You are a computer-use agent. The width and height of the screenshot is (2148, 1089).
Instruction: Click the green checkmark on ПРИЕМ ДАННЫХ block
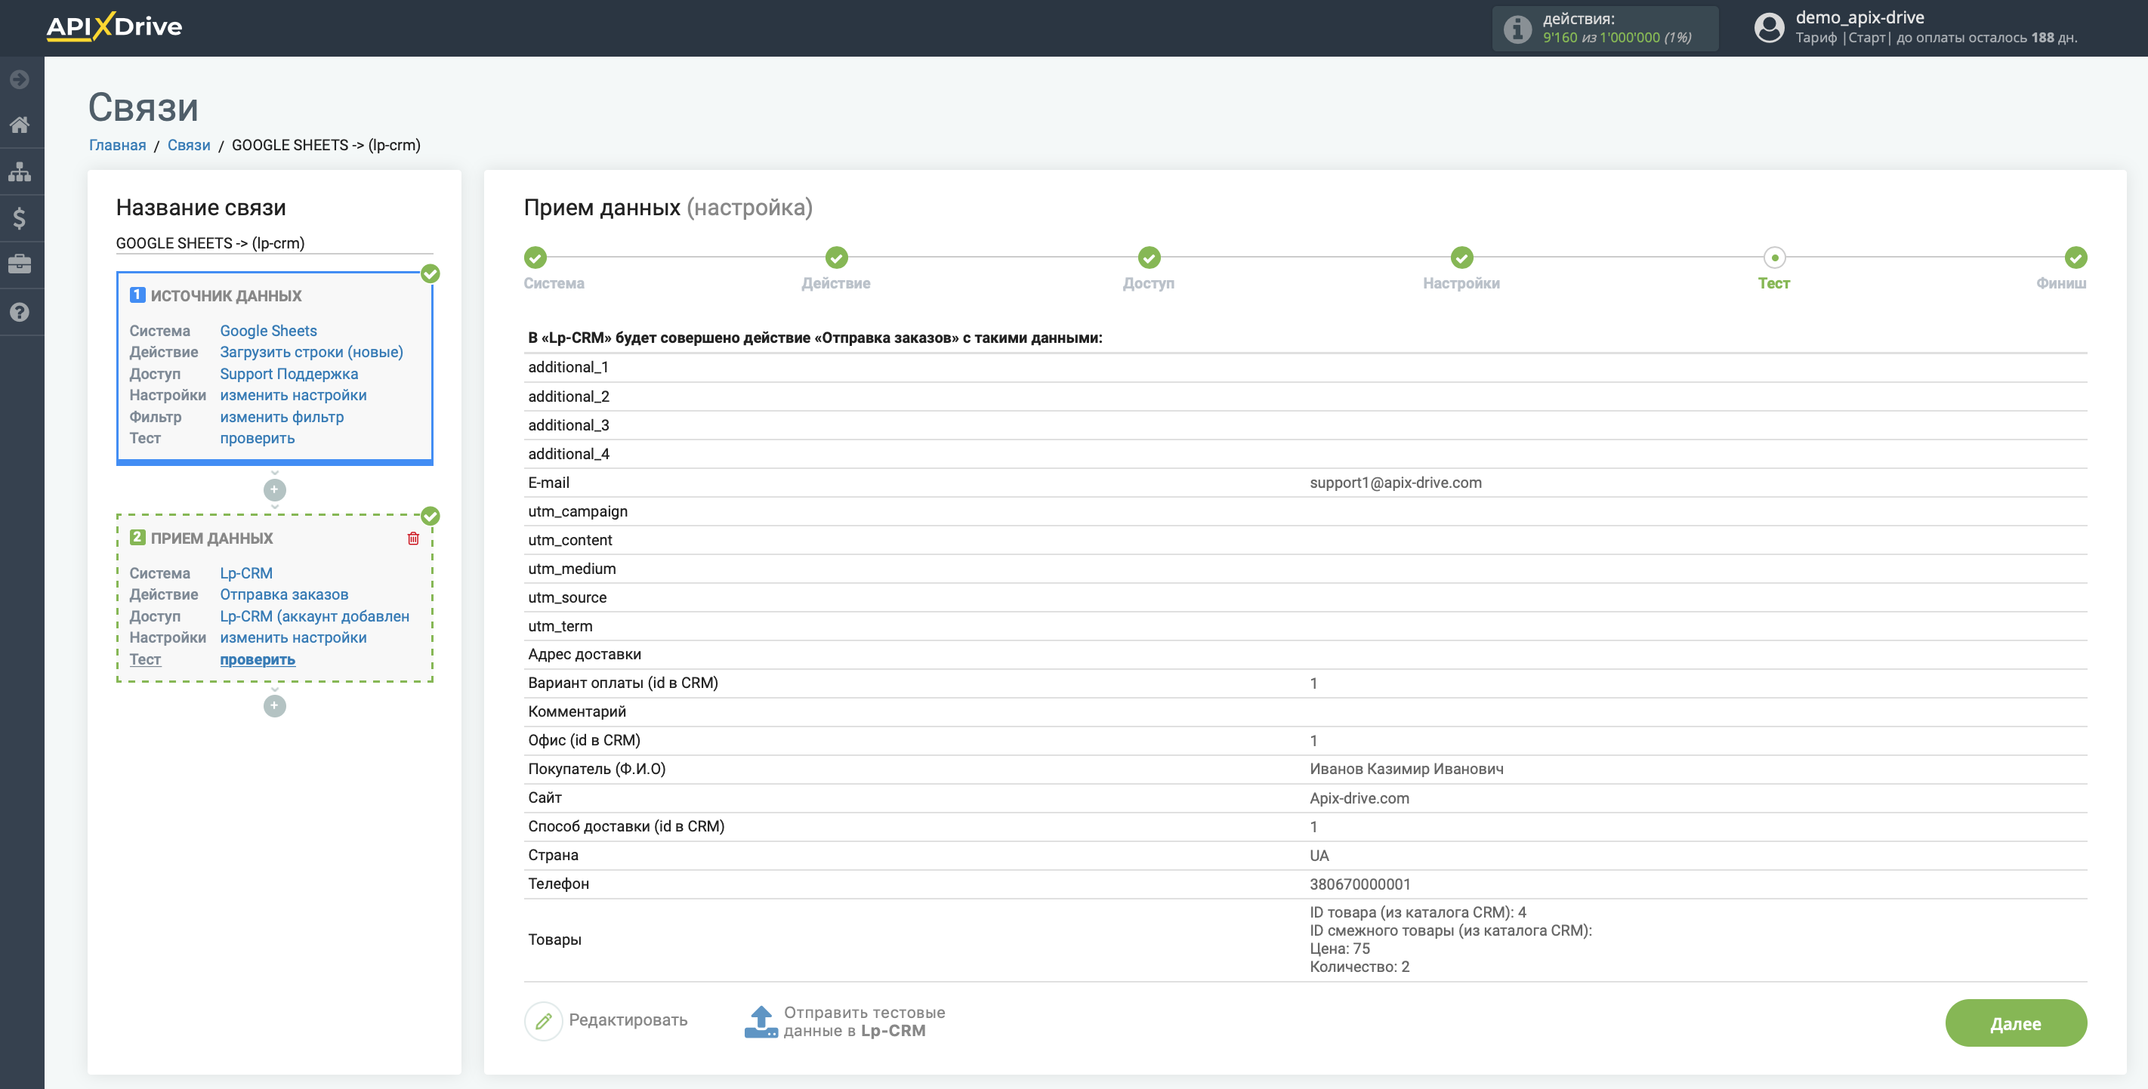pyautogui.click(x=431, y=516)
